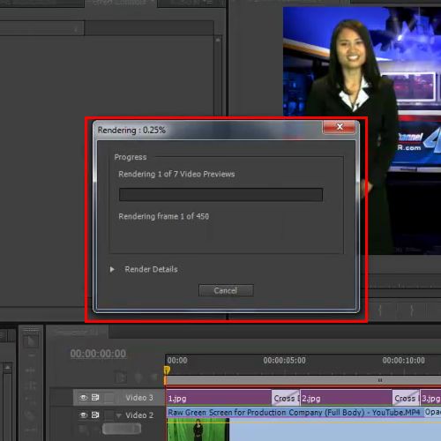Click 'Rendering frame 1 of 450' text
The width and height of the screenshot is (441, 441).
click(x=163, y=216)
